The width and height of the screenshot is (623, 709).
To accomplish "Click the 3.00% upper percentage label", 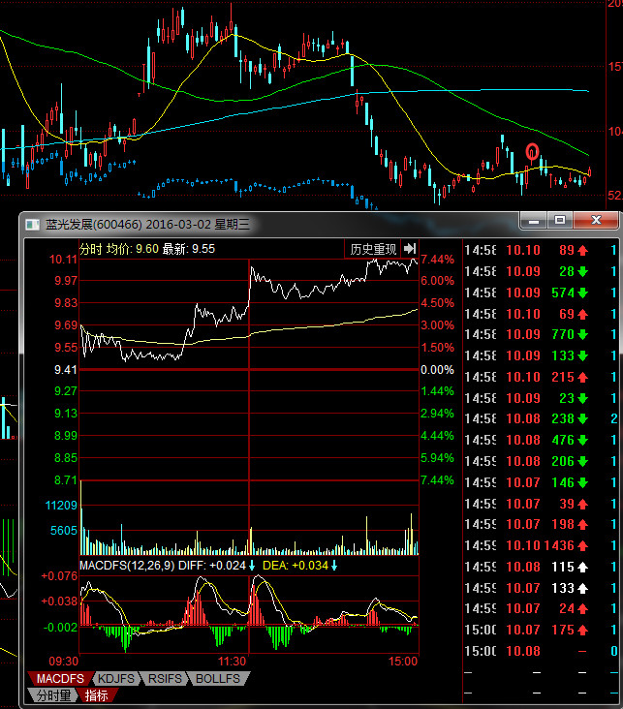I will [x=437, y=325].
